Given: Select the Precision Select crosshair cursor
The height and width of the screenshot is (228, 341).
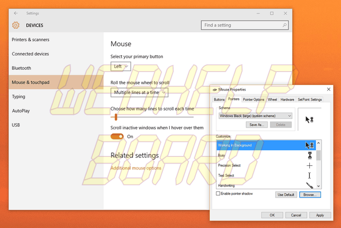Looking at the screenshot, I should coord(267,165).
